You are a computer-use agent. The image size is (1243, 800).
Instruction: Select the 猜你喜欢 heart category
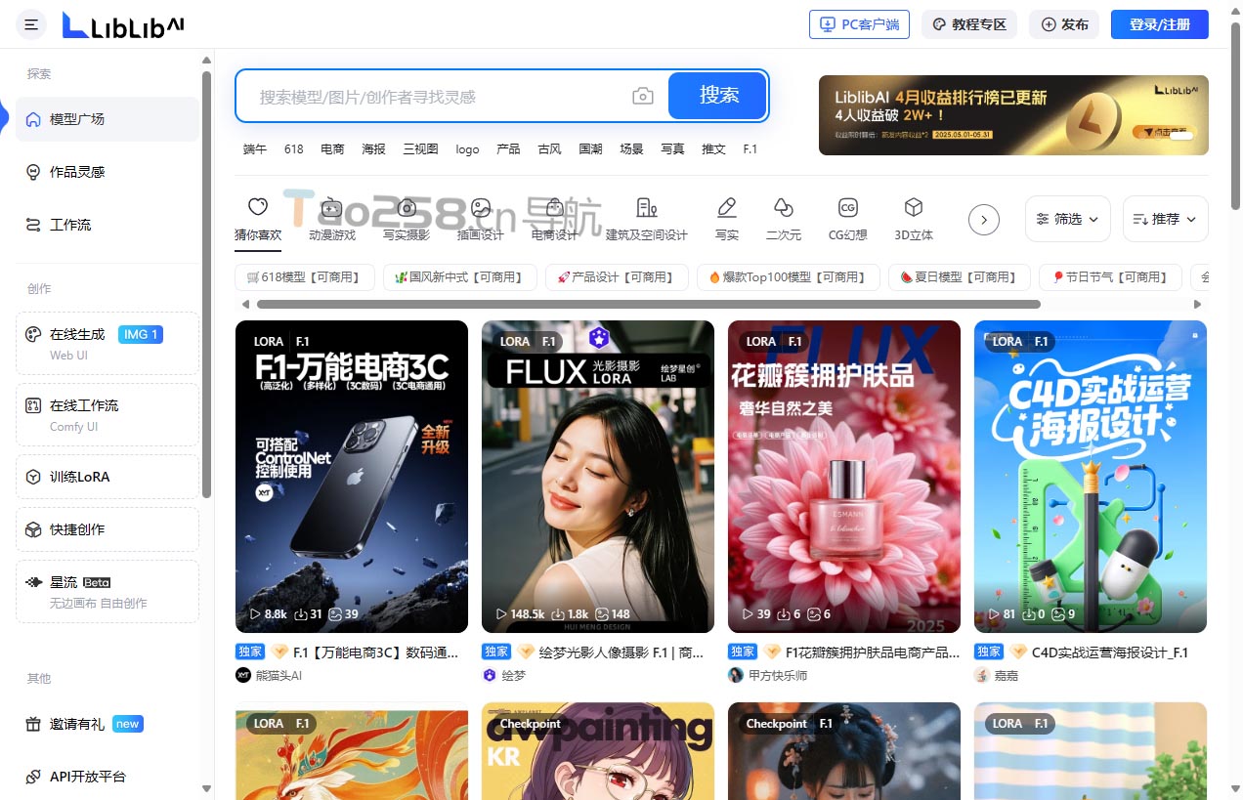pyautogui.click(x=258, y=219)
